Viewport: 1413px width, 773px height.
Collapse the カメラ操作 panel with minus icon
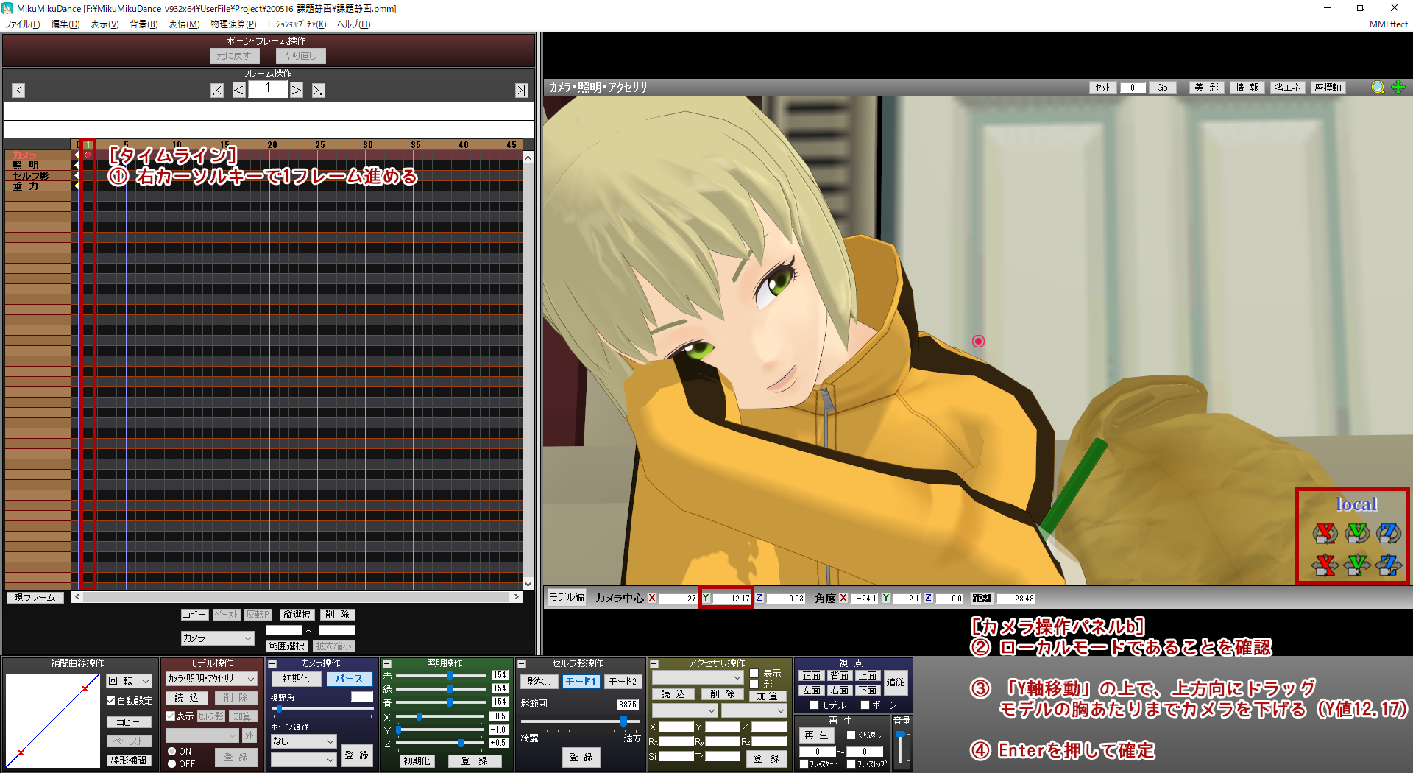(272, 664)
